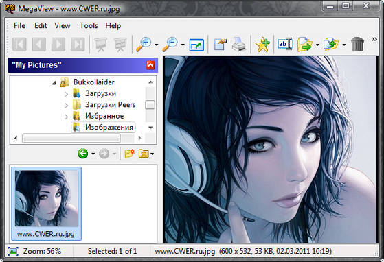Open dropdown arrow next to Zoom In
Image resolution: width=384 pixels, height=262 pixels.
[157, 45]
